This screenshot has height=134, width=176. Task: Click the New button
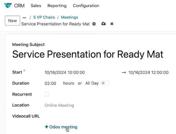pos(12,21)
